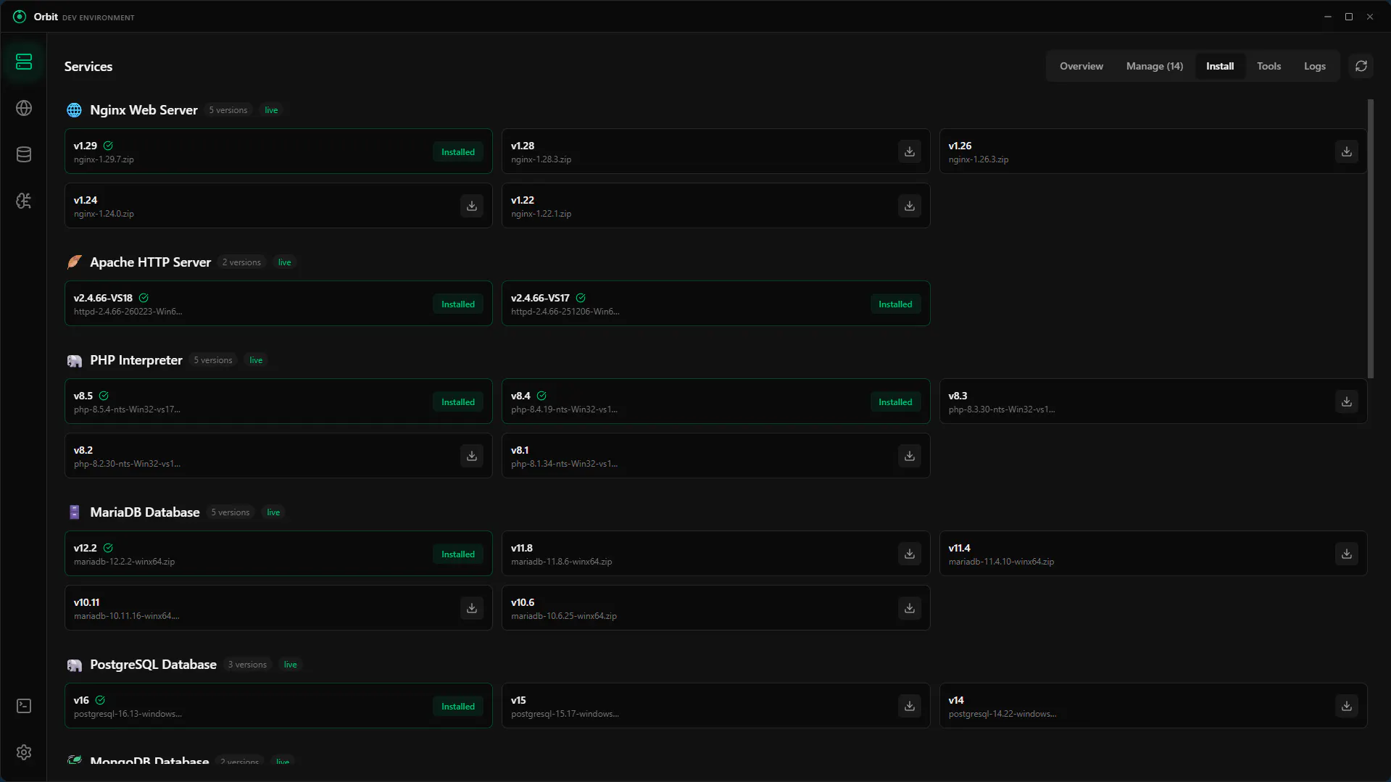Click the "live" badge beside PHP Interpreter
Viewport: 1391px width, 782px height.
256,360
